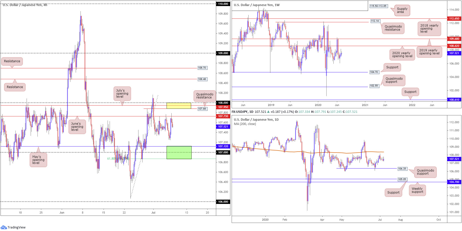Click the red 109.680 axis tag
462x231 pixels.
[454, 39]
